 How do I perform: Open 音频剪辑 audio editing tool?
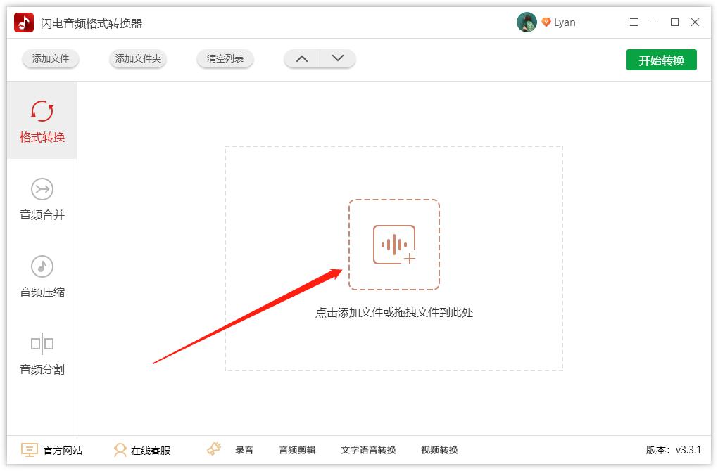click(x=296, y=450)
